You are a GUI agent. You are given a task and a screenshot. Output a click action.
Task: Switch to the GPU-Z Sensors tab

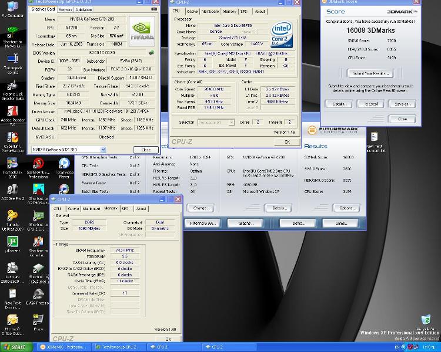coord(65,9)
